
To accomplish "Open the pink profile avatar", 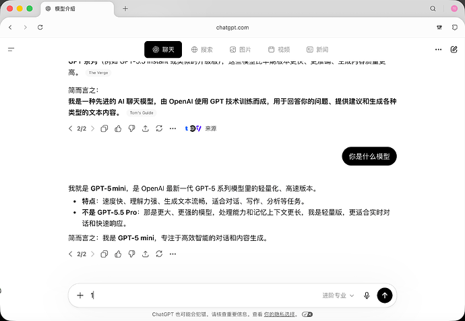I will [x=454, y=9].
